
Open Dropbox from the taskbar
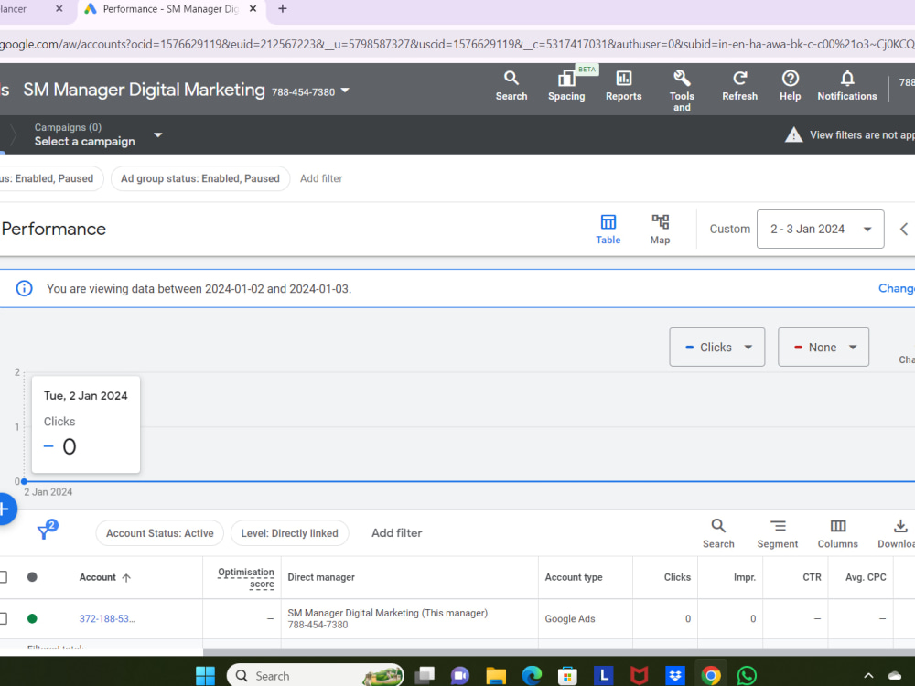pos(675,676)
